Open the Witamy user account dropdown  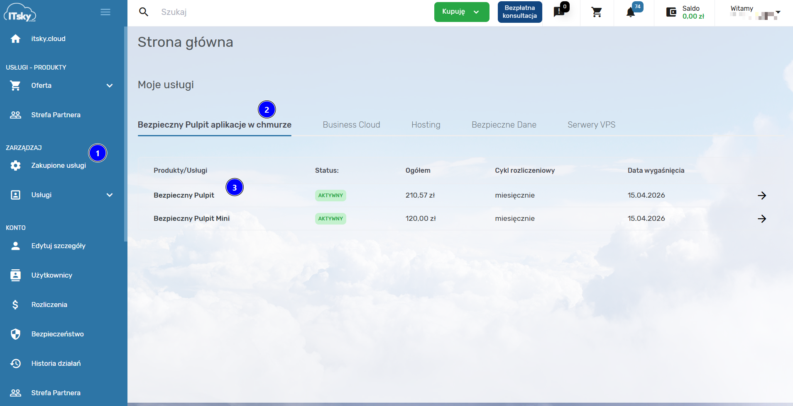tap(755, 12)
